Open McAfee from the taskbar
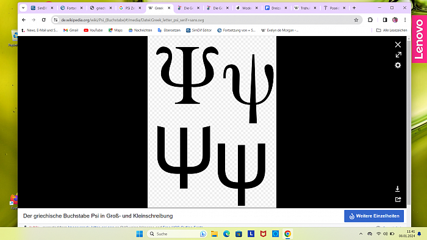 pos(263,234)
